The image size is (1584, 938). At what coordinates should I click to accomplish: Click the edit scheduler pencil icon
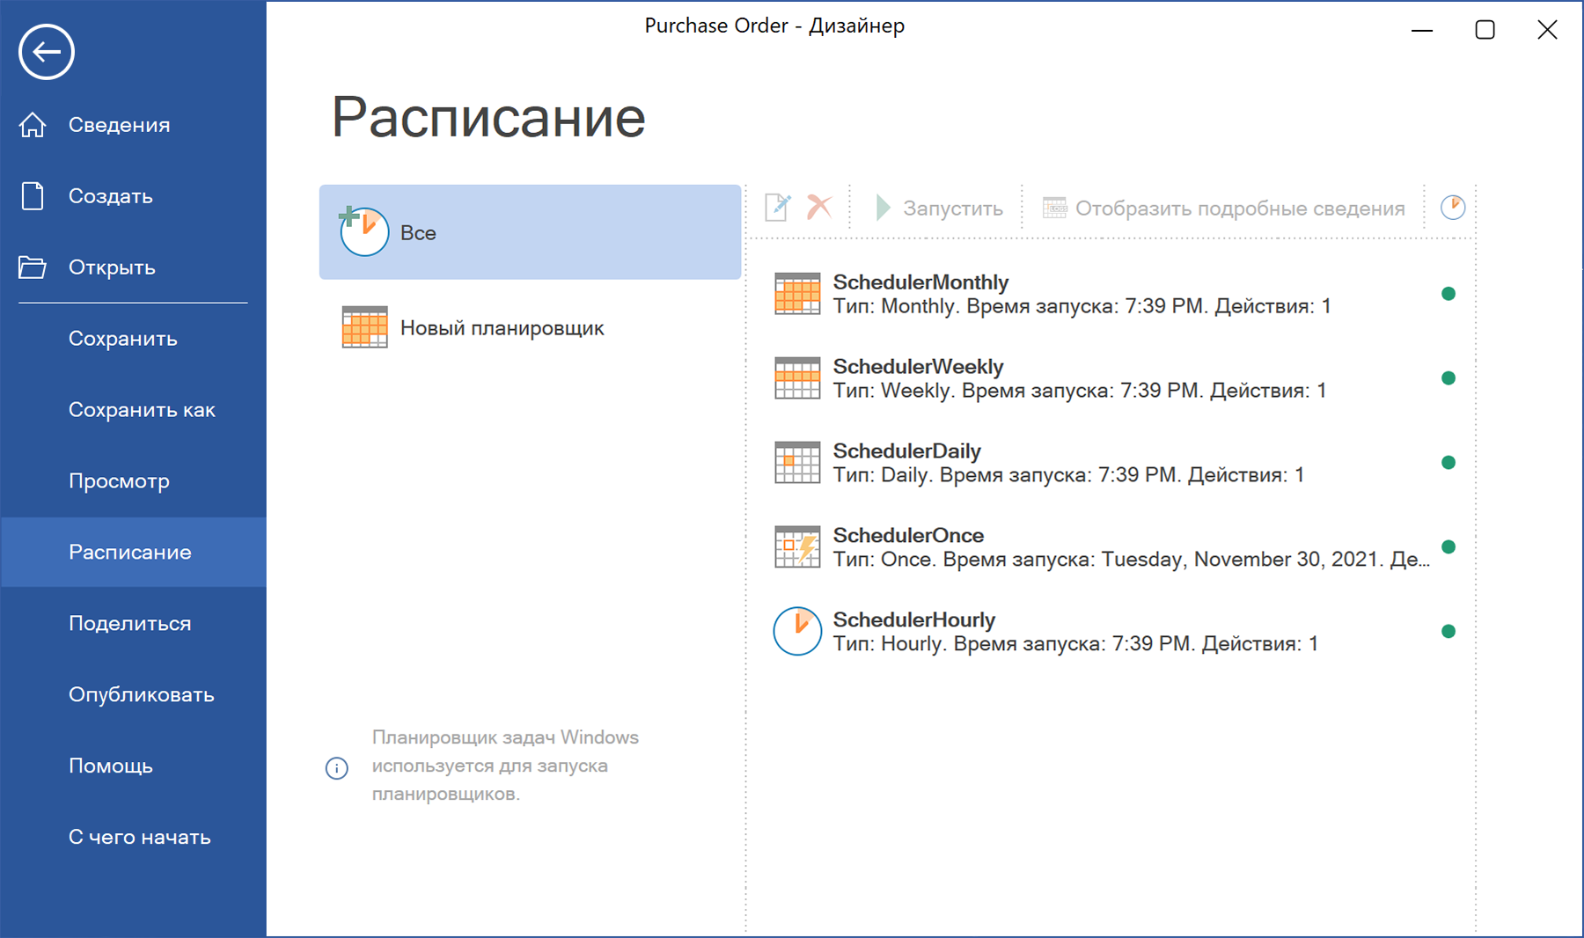[x=778, y=208]
